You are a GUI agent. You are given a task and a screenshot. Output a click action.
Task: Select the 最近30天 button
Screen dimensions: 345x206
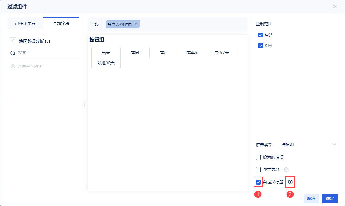click(106, 63)
